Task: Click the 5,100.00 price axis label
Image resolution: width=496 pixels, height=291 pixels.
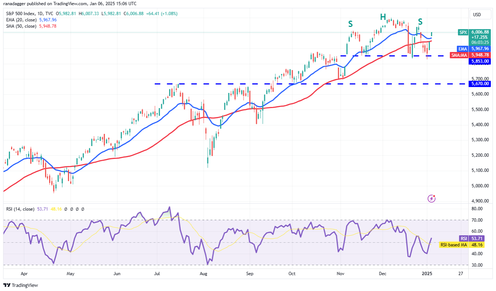Action: coord(480,170)
